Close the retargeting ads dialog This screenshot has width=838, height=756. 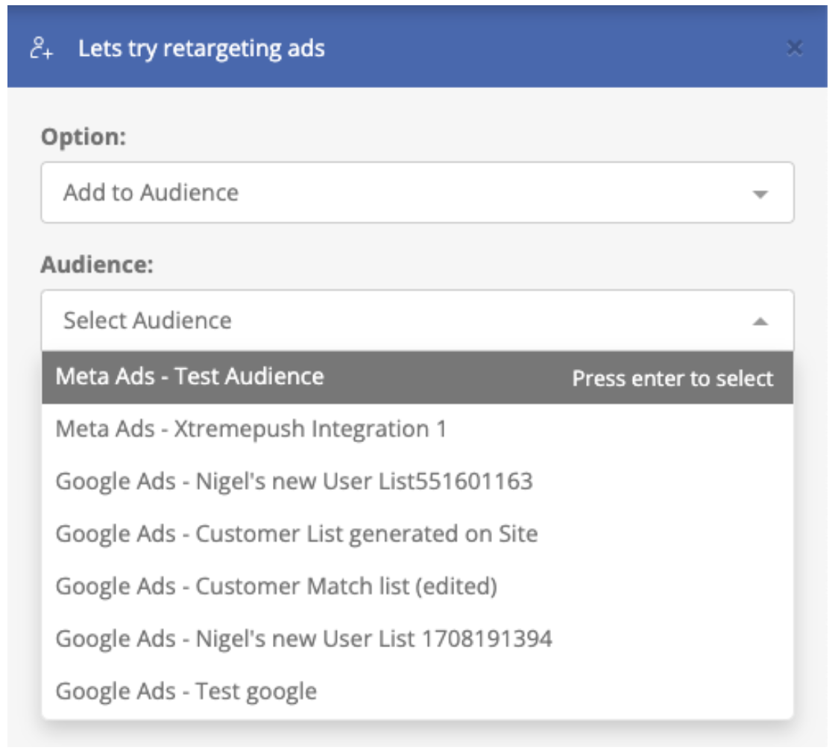pos(795,49)
